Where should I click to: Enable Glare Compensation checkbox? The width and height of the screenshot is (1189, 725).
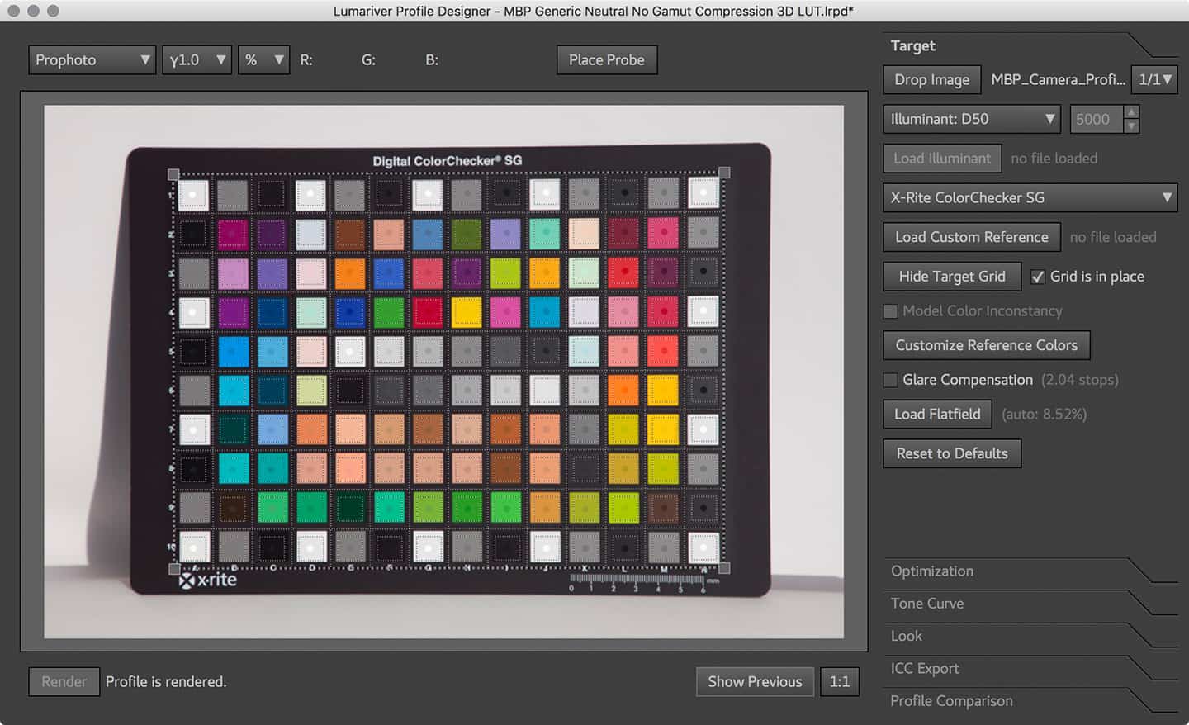(x=891, y=380)
